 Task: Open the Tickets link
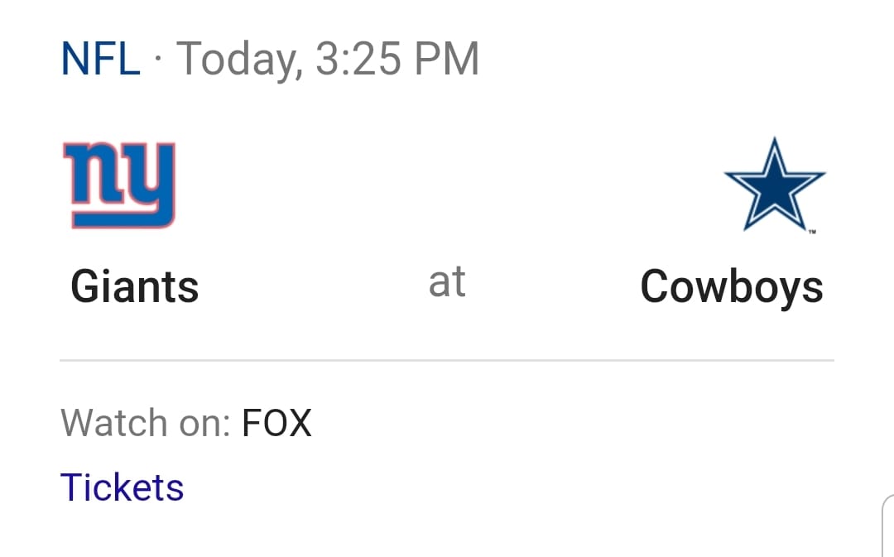[x=122, y=487]
